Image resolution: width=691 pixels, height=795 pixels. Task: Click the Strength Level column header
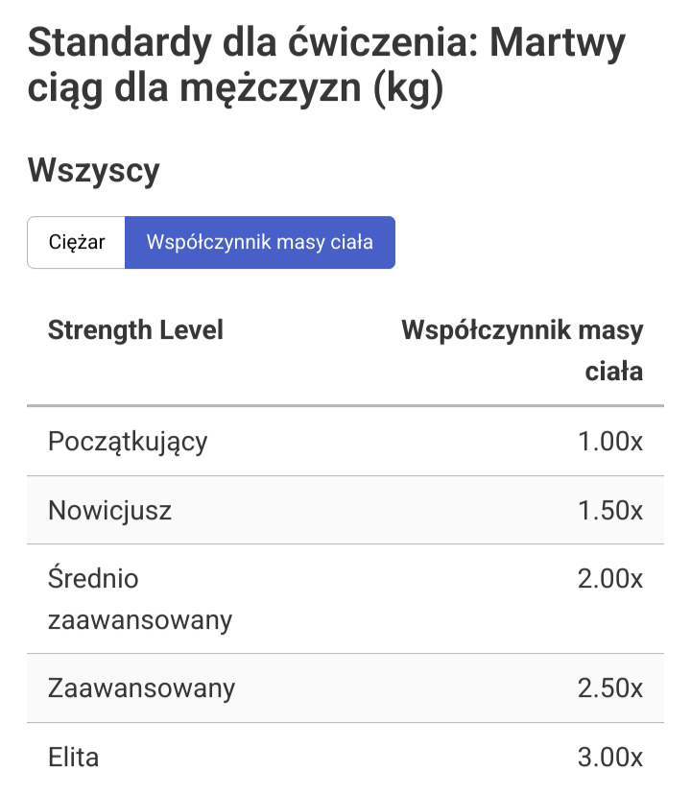pyautogui.click(x=135, y=330)
